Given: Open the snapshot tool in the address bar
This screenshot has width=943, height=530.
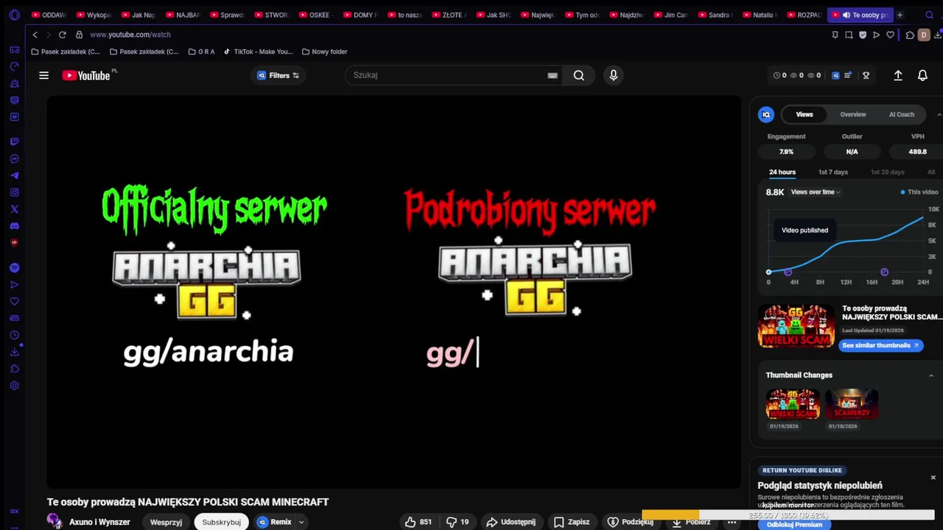Looking at the screenshot, I should (849, 35).
